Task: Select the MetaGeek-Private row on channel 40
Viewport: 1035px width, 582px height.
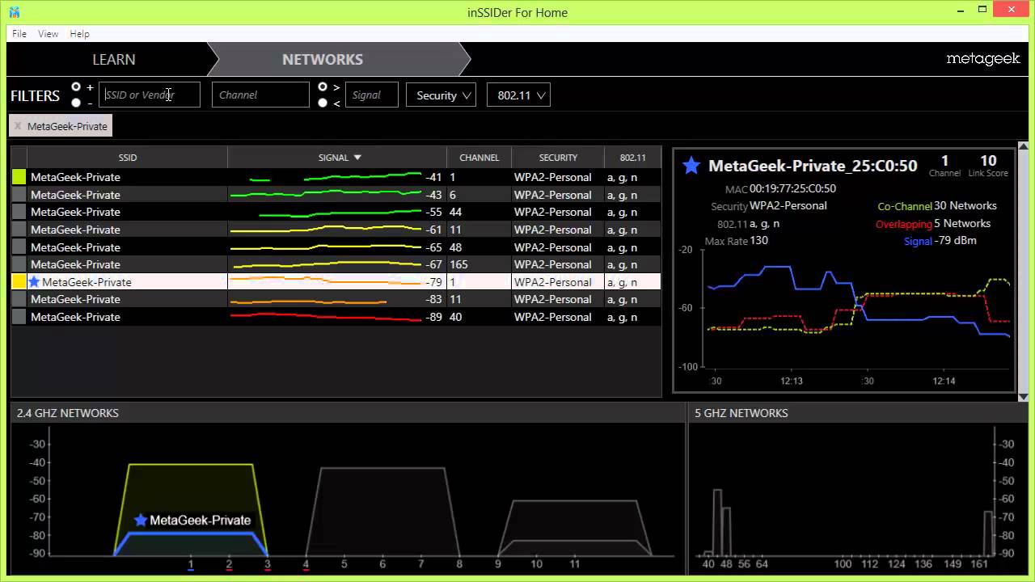Action: [336, 317]
